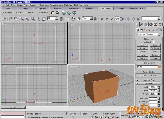This screenshot has width=164, height=119.
Task: Choose the Box creation method
Action: point(152,75)
